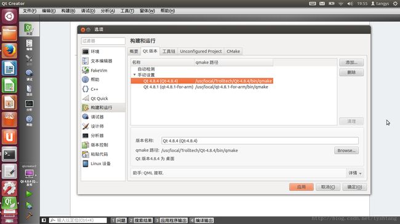Open the help mode in sidebar
Viewport: 400px width, 224px height.
point(29,121)
